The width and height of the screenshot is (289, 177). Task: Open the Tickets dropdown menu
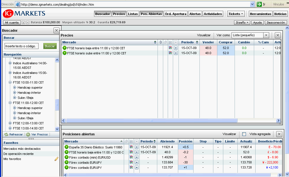(x=236, y=14)
